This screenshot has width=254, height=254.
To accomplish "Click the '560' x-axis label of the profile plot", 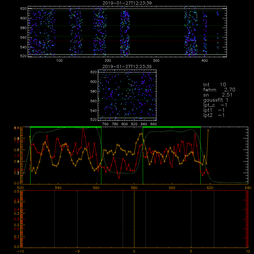I will [96, 188].
